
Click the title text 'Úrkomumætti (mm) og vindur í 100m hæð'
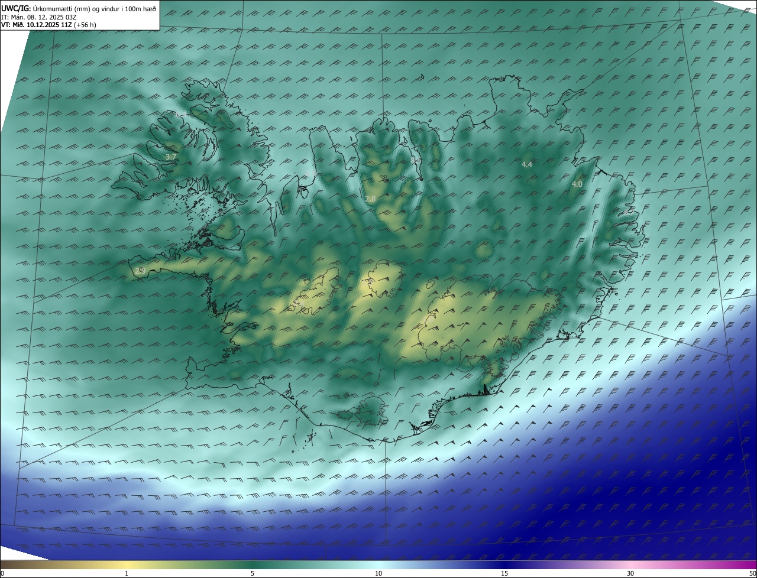click(94, 8)
